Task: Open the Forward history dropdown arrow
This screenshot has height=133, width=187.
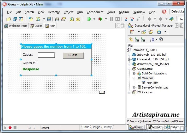Action: 166,19
